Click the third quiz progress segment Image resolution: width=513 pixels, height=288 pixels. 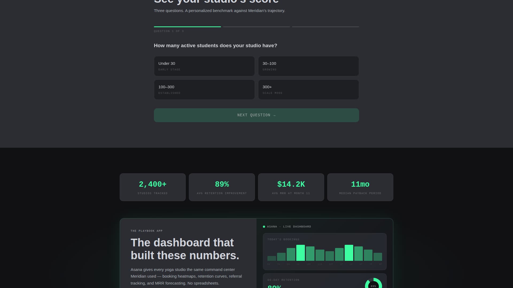(326, 27)
